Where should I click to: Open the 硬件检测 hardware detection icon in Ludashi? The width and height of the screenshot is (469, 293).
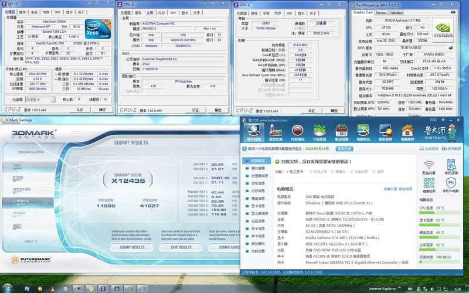click(x=254, y=132)
